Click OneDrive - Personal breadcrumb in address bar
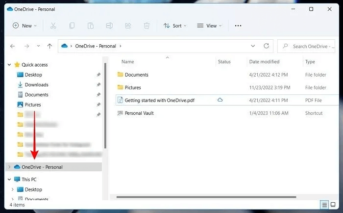This screenshot has width=343, height=213. point(96,46)
